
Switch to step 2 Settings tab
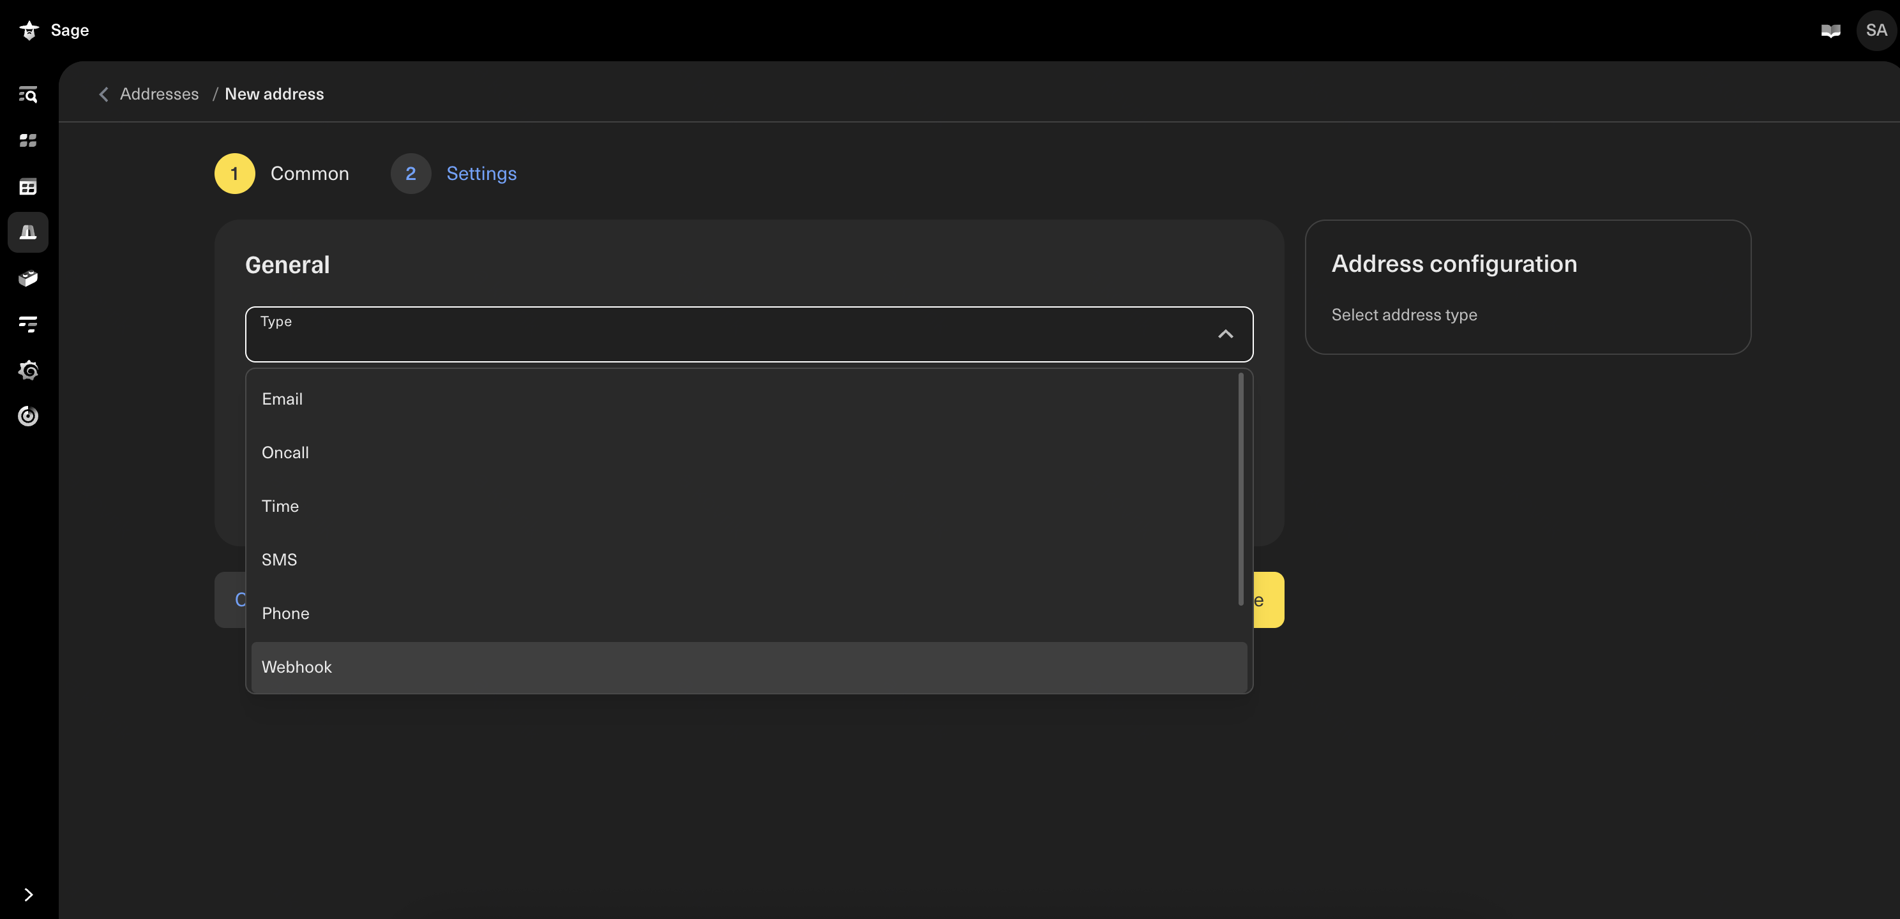point(453,174)
